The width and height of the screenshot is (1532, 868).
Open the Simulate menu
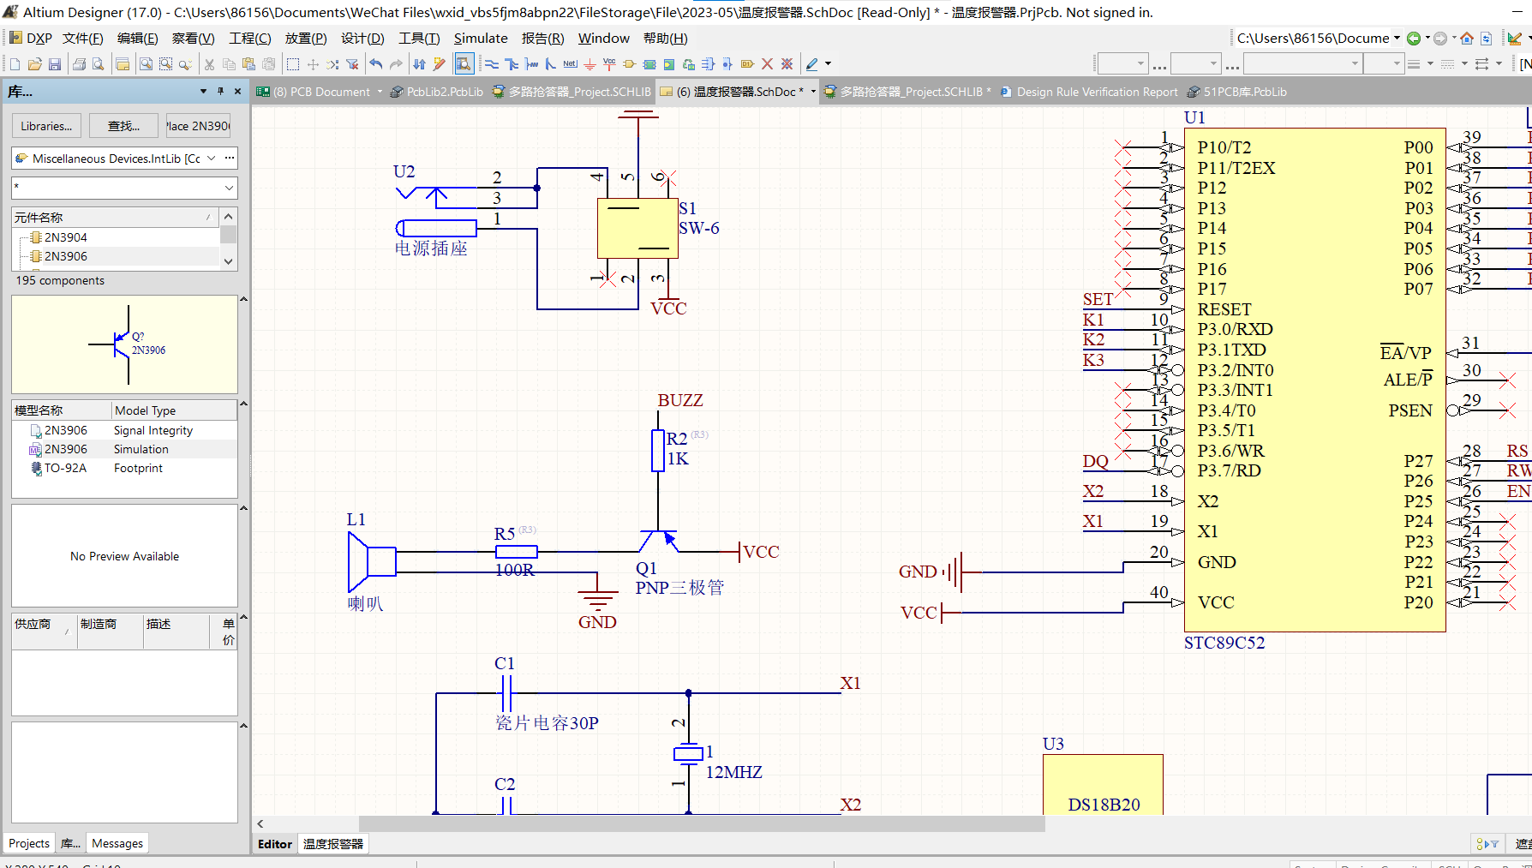click(x=481, y=39)
